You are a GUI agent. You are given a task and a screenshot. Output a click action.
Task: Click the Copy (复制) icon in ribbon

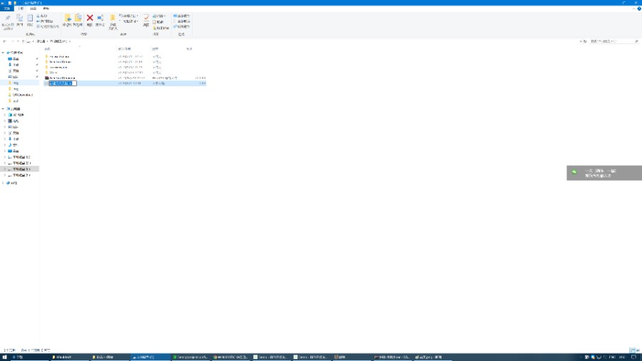(19, 19)
